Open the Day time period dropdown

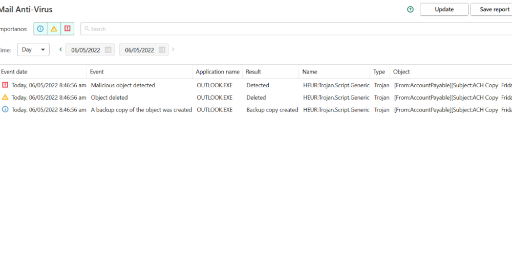coord(33,50)
